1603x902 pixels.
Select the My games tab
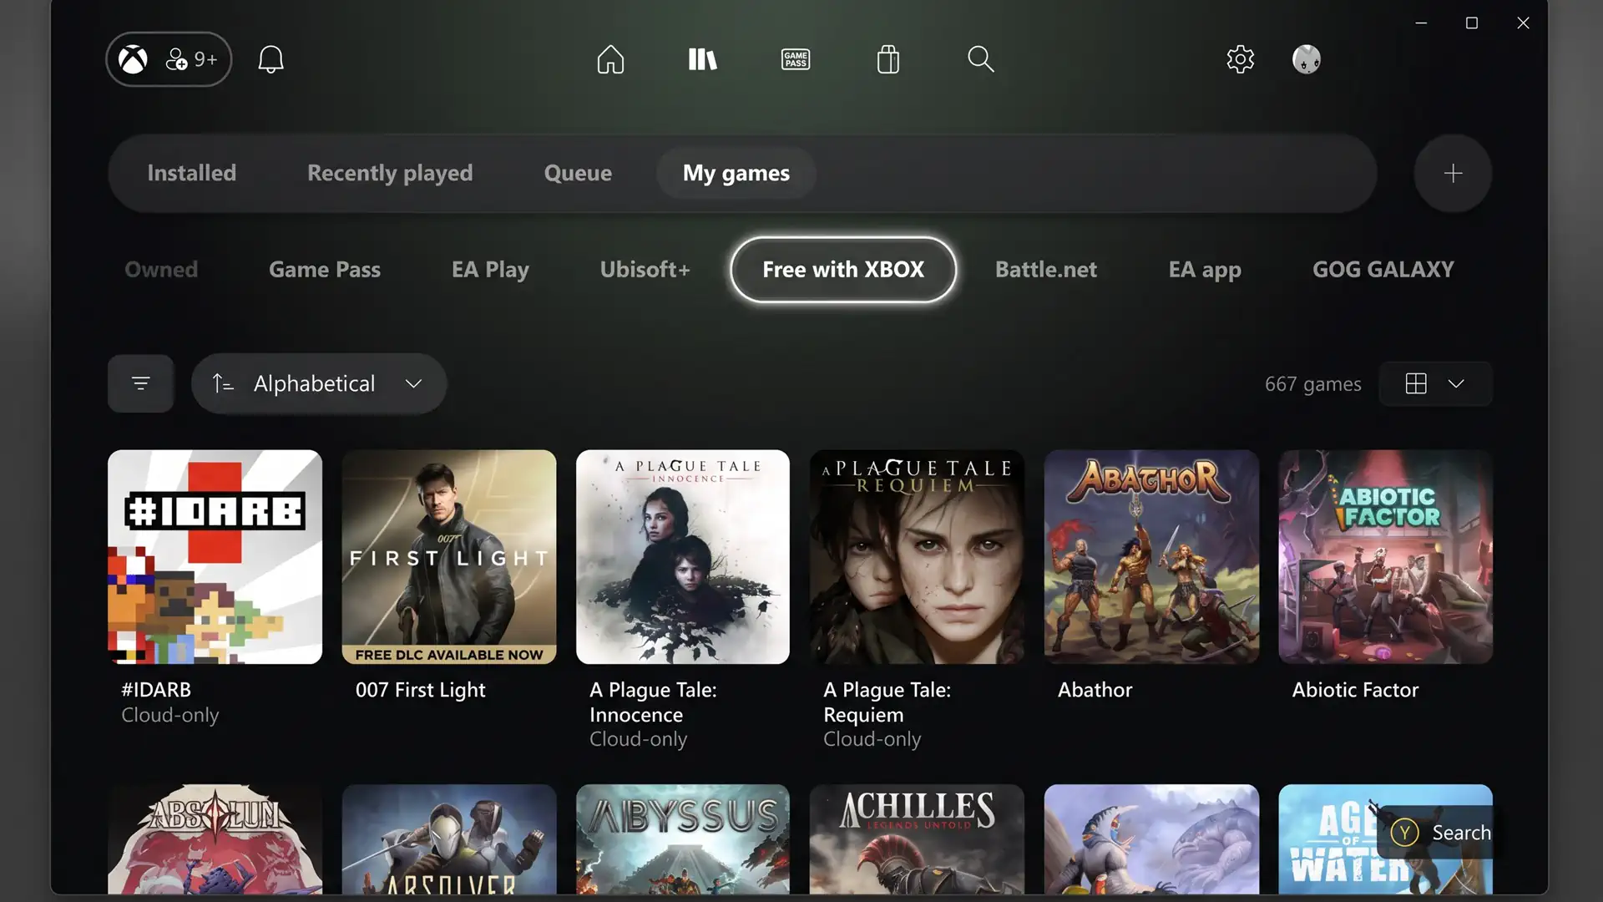pyautogui.click(x=736, y=173)
